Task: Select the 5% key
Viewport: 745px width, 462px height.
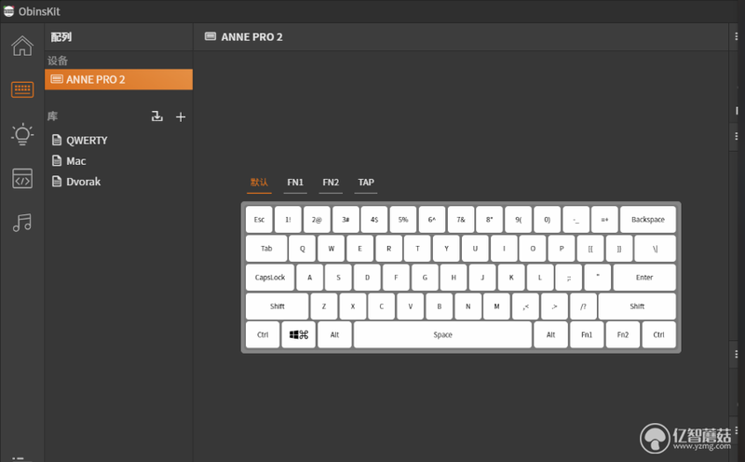Action: pyautogui.click(x=403, y=220)
